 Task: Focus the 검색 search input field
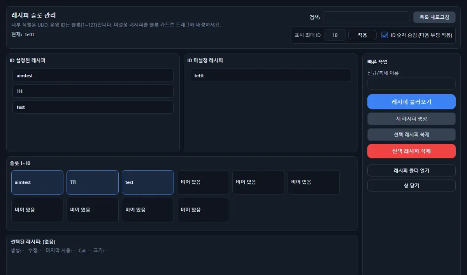(366, 17)
